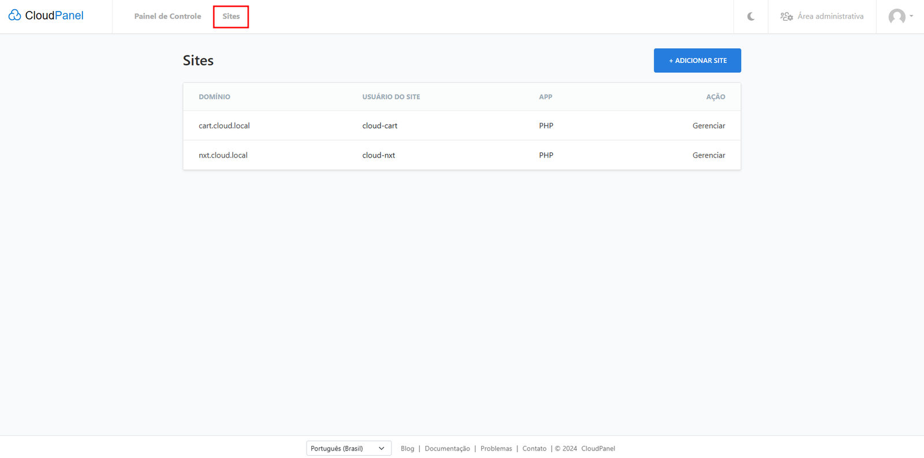Image resolution: width=924 pixels, height=458 pixels.
Task: Open the Documentação footer link
Action: [447, 448]
